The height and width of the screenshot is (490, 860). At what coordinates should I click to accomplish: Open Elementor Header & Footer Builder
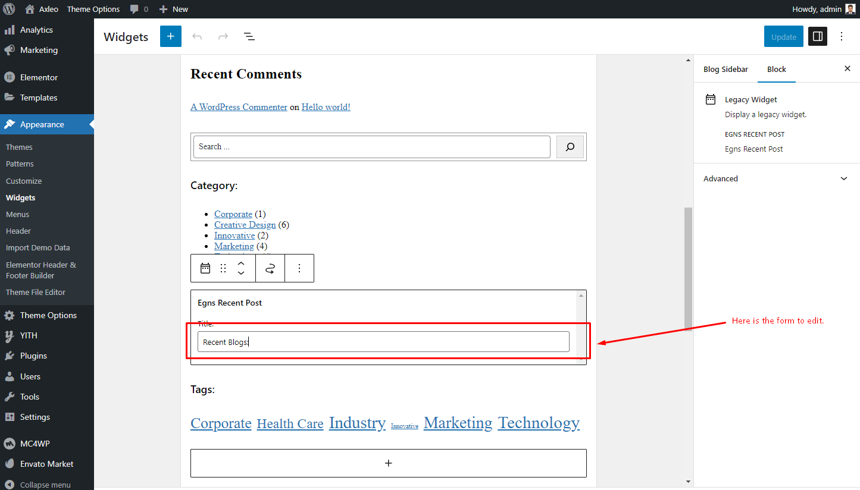tap(41, 270)
